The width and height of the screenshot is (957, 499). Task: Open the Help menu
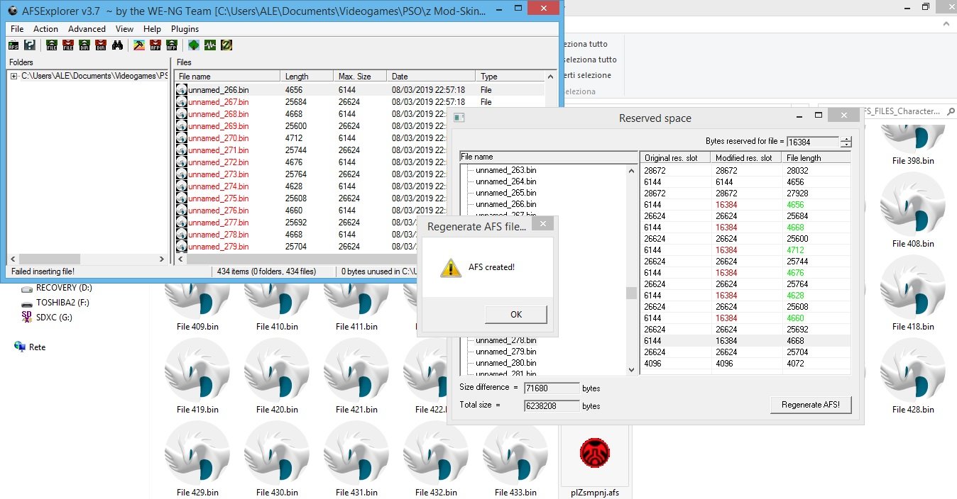tap(152, 29)
